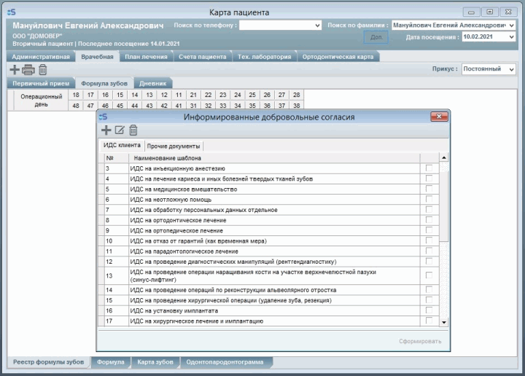
Task: Open the Счета пациента tab
Action: point(202,57)
